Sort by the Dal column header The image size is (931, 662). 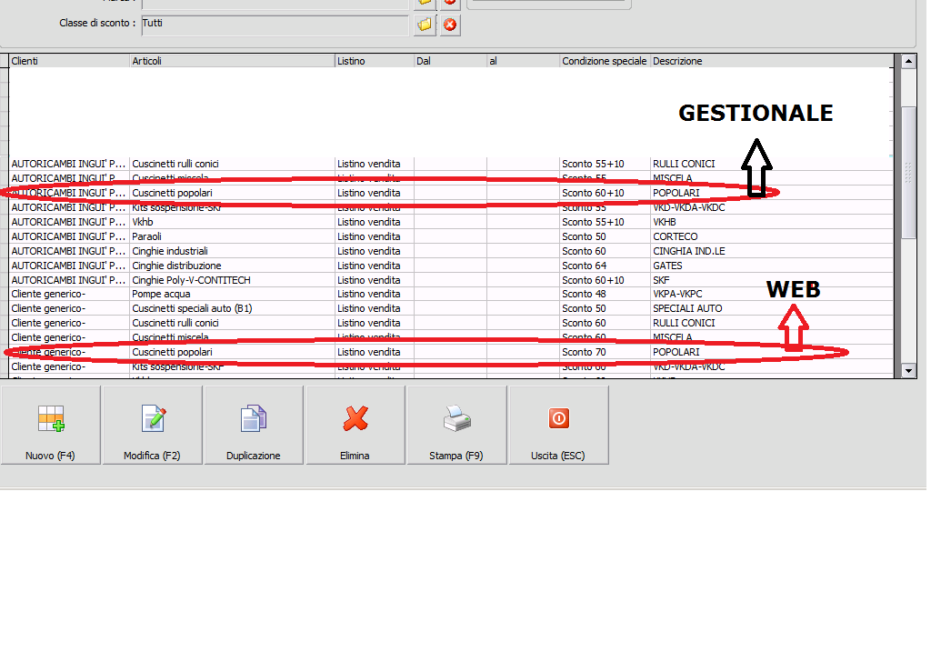(450, 61)
